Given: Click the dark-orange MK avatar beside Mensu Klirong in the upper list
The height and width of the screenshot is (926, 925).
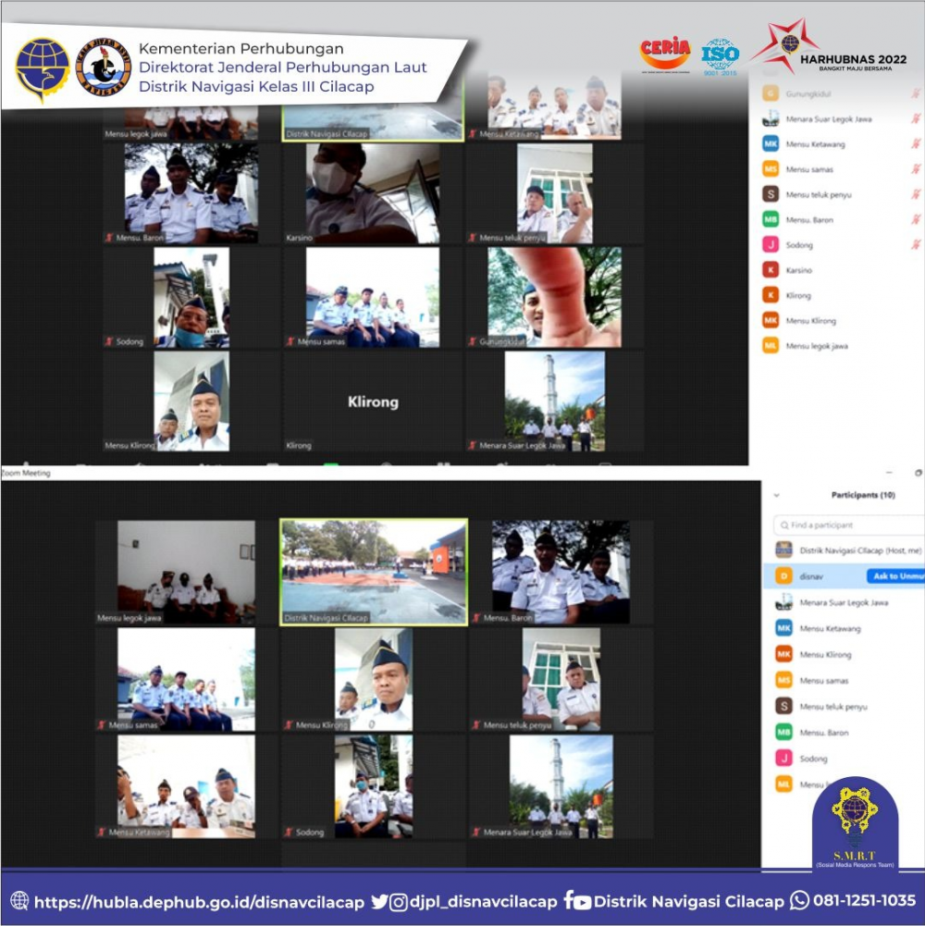Looking at the screenshot, I should [x=771, y=321].
